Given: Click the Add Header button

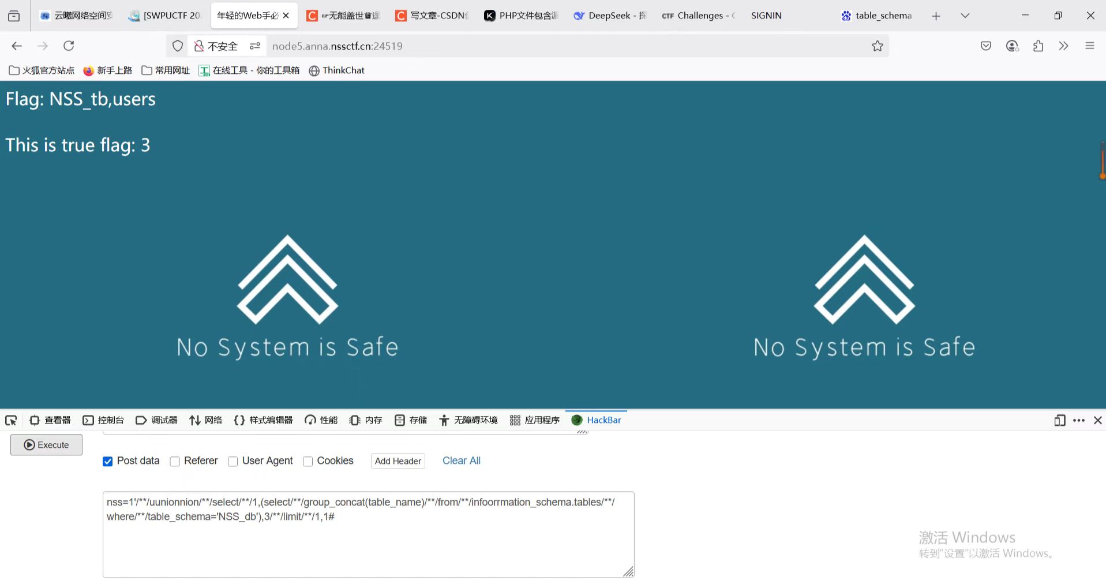Looking at the screenshot, I should point(398,461).
